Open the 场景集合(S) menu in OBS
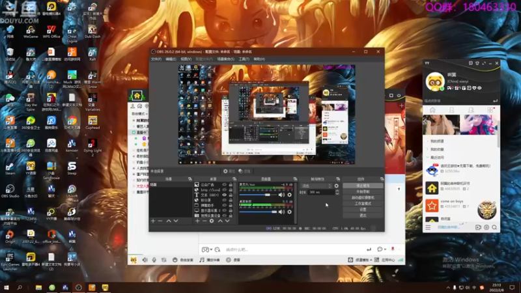The image size is (521, 293). coord(225,59)
